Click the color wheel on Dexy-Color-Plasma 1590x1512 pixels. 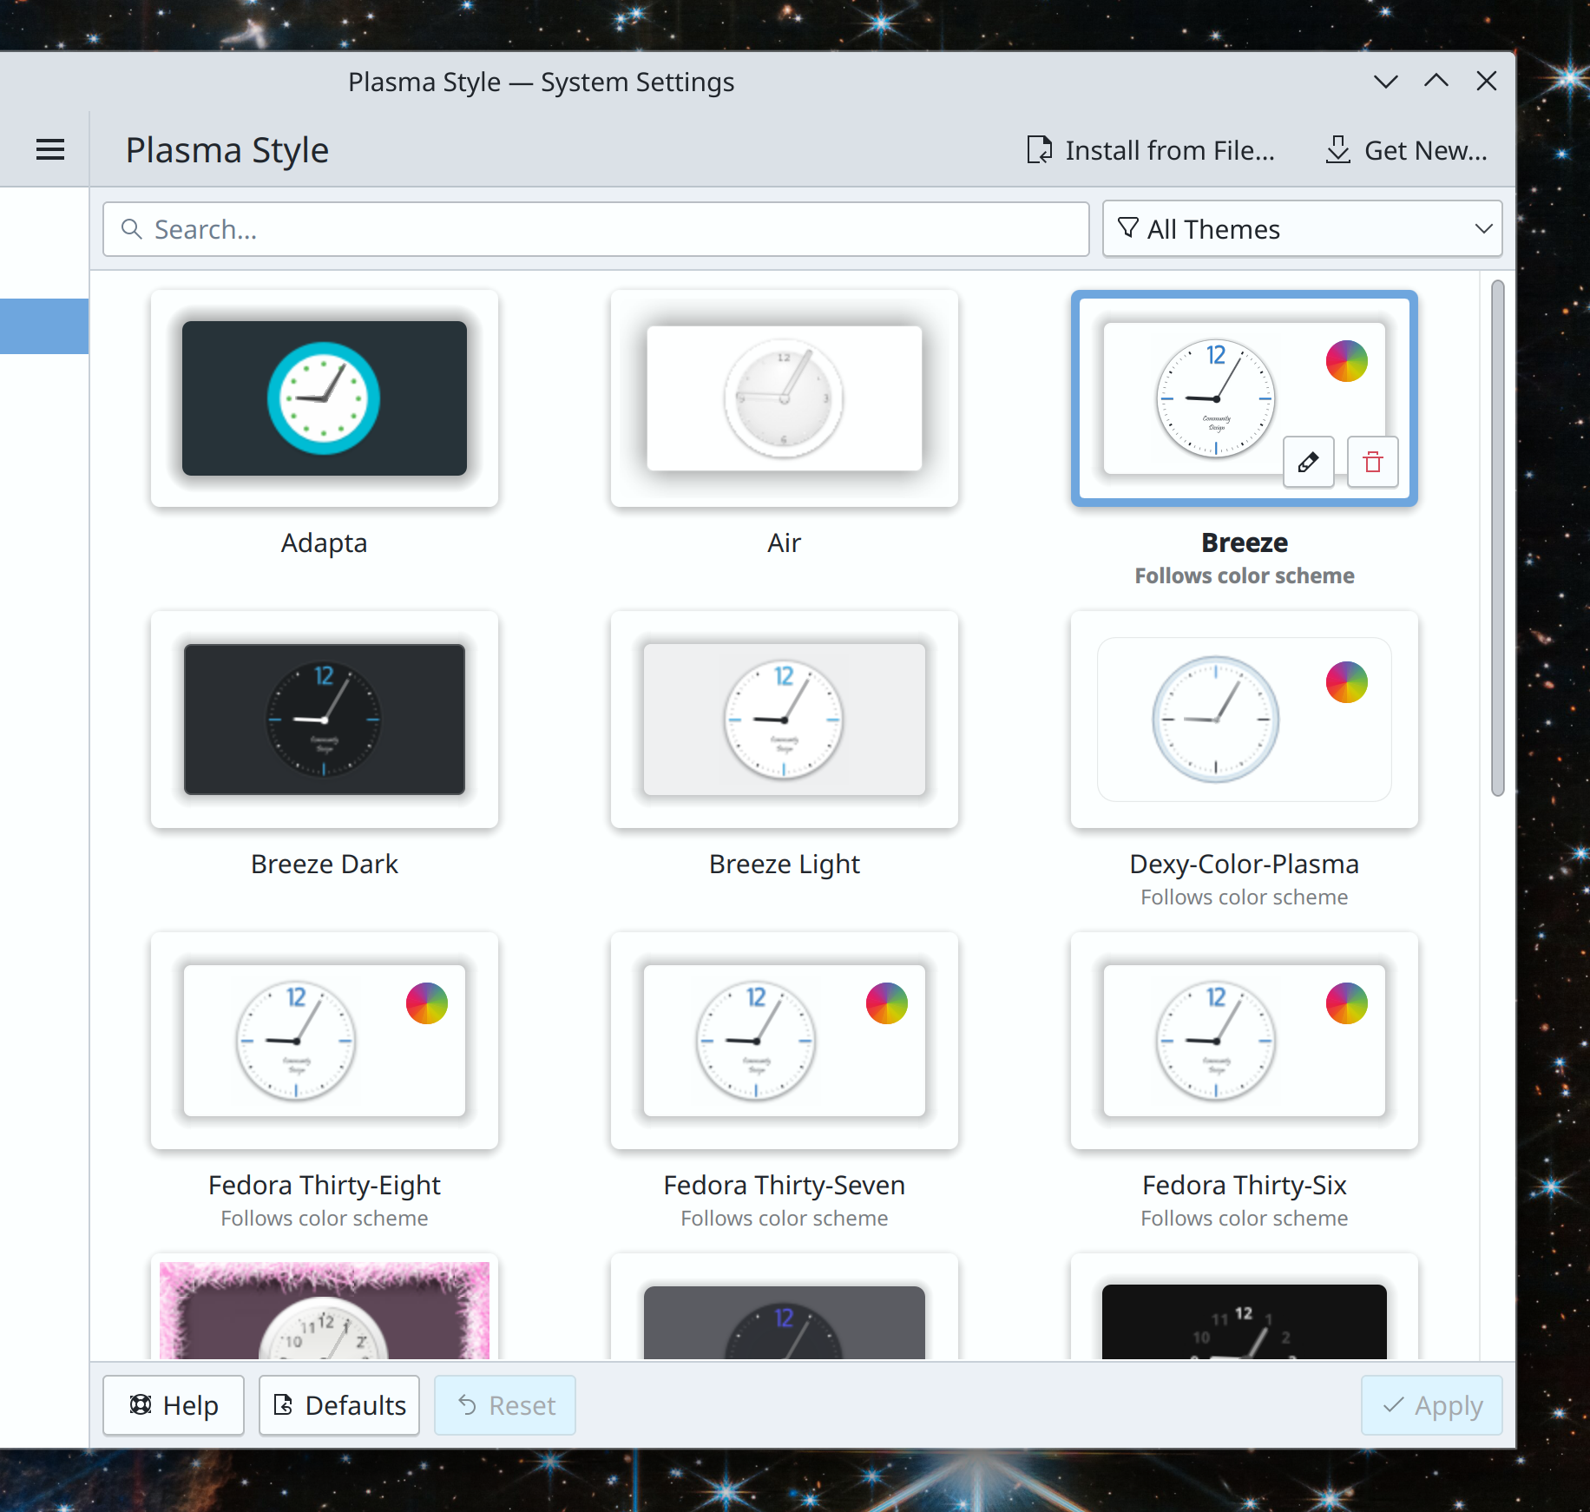[x=1346, y=682]
